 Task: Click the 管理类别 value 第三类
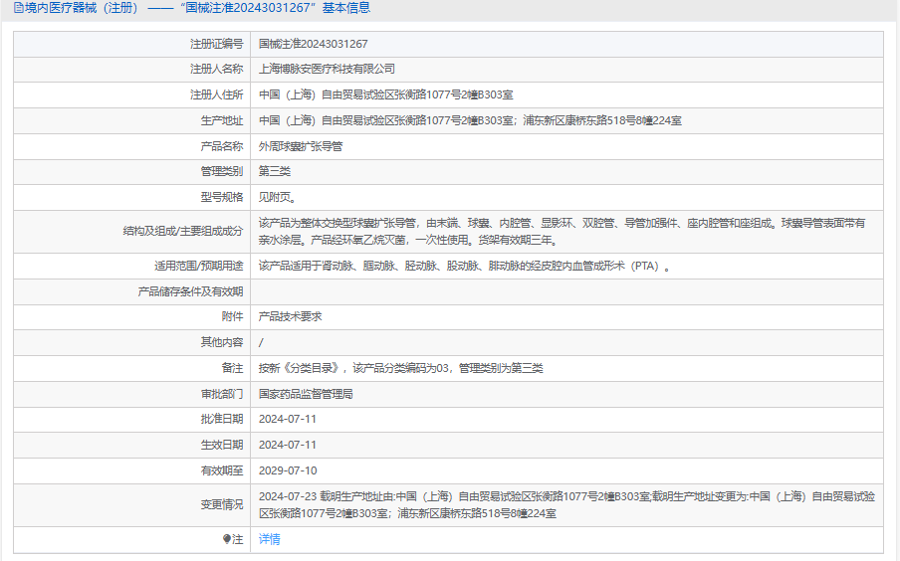(x=275, y=171)
